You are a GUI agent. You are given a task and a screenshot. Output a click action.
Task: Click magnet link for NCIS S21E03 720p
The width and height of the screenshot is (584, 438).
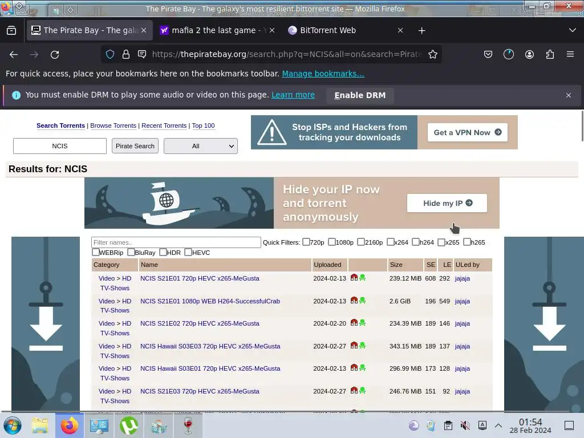tap(354, 390)
